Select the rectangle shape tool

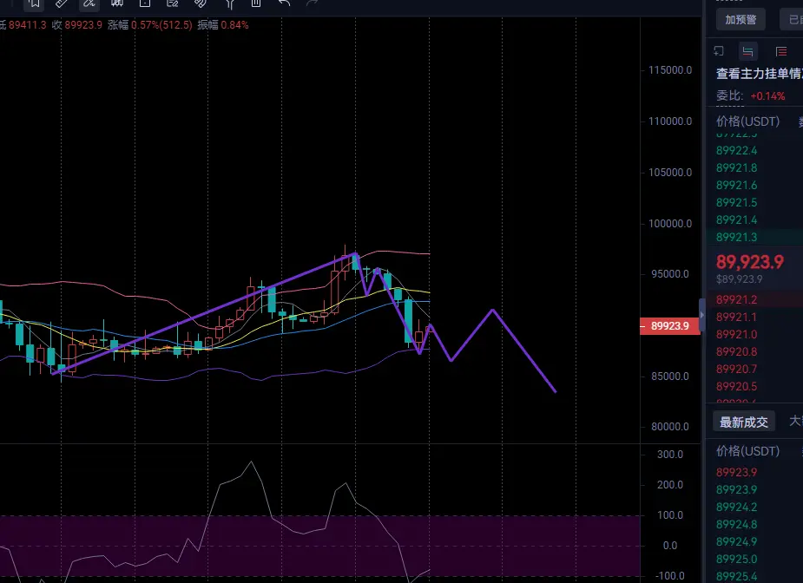coord(145,3)
